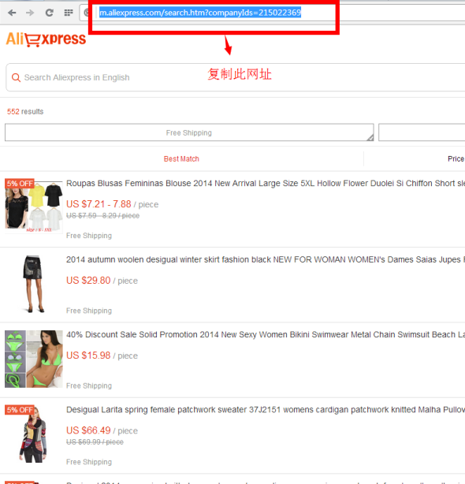
Task: Open the Roupas Blusas Femininas Blouse listing
Action: tap(266, 184)
